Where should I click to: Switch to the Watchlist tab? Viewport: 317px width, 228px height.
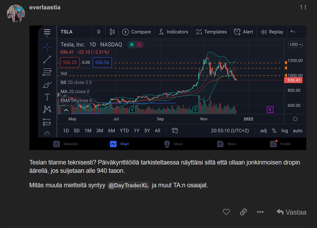point(66,144)
